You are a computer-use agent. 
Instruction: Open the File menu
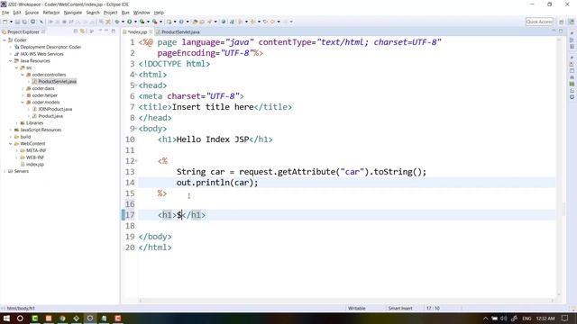5,13
